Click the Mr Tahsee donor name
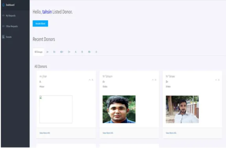The height and width of the screenshot is (148, 226). point(170,77)
